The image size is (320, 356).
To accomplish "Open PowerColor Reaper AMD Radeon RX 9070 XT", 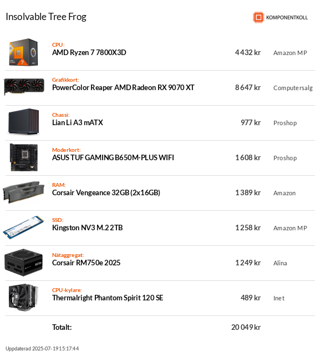I will pyautogui.click(x=123, y=87).
